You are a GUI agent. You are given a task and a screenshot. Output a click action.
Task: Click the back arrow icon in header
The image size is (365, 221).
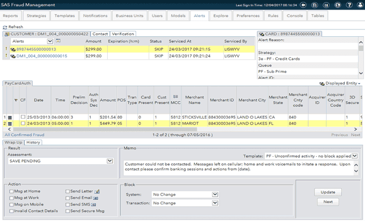303,5
